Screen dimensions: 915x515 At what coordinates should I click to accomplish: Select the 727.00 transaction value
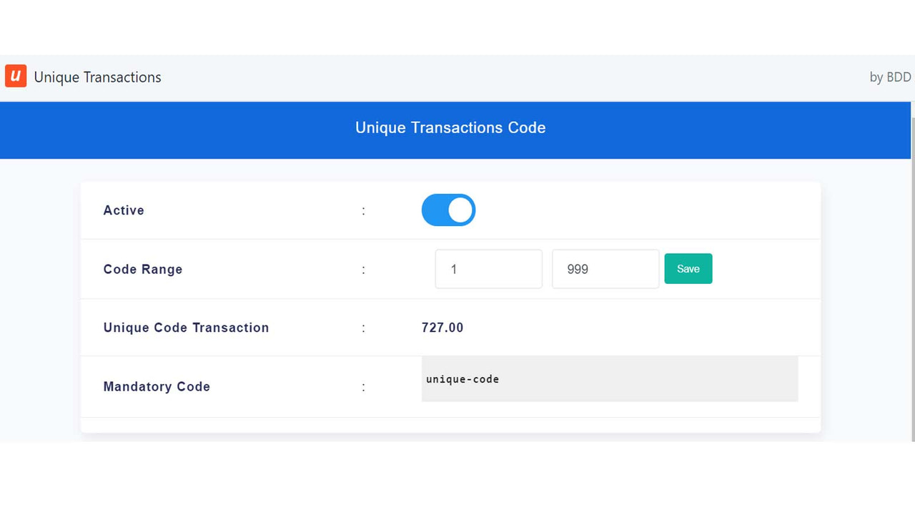pos(442,328)
